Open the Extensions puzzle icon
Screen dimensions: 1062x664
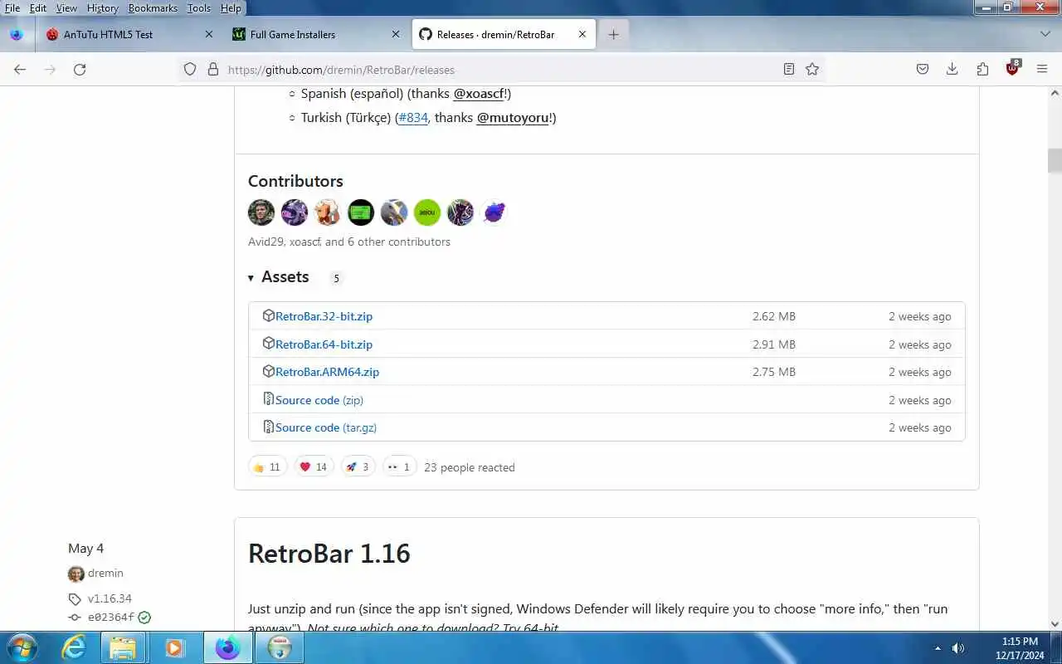(x=982, y=70)
